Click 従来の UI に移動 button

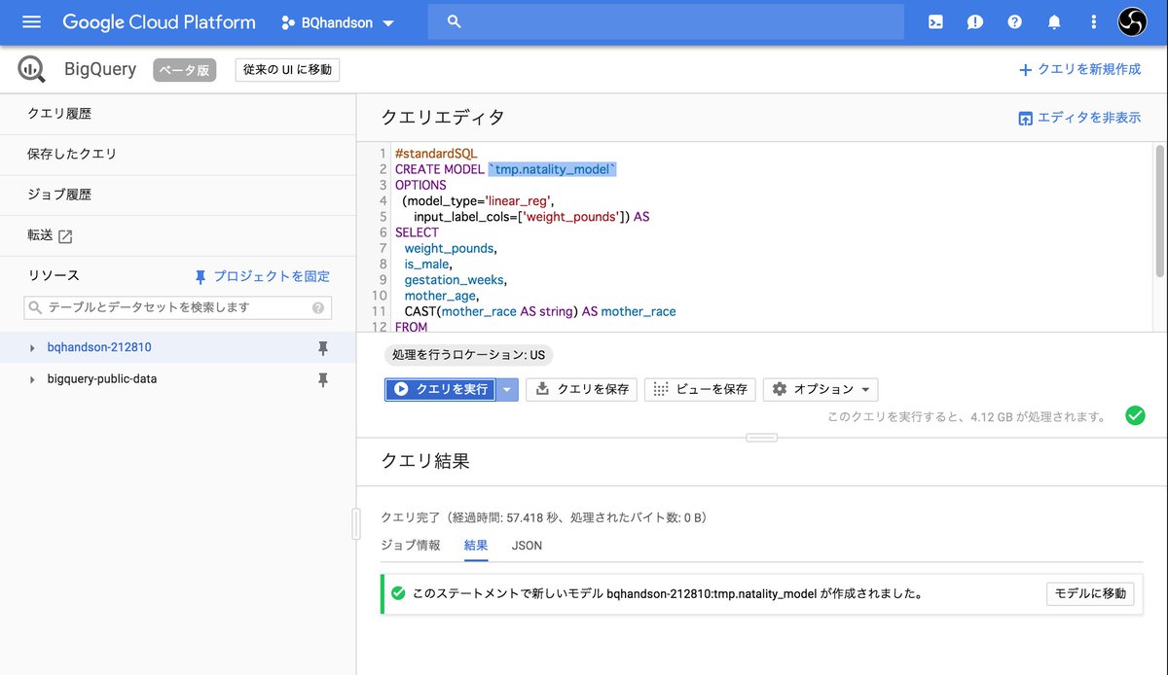pos(287,70)
